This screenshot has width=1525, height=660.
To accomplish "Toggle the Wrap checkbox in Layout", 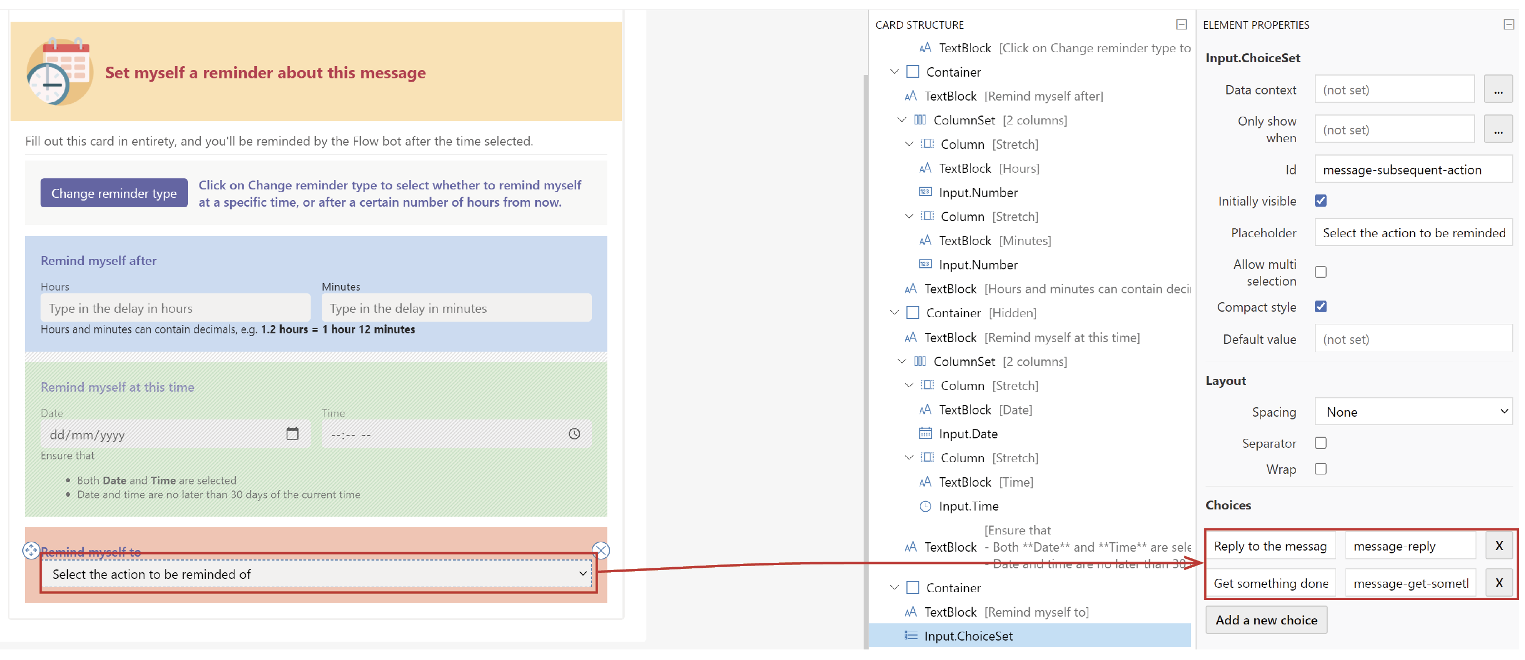I will [1320, 468].
